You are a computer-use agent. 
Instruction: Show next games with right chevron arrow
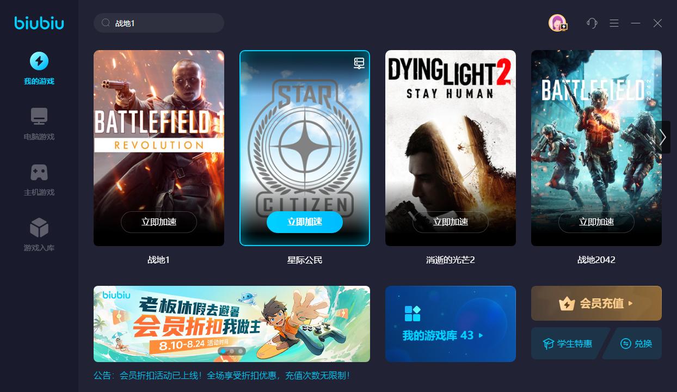(x=662, y=137)
